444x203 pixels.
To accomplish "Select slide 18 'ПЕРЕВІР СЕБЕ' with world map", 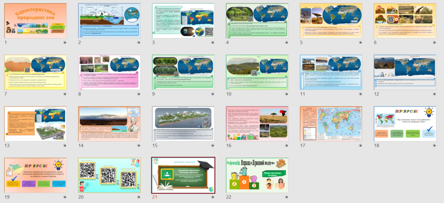I will [405, 124].
